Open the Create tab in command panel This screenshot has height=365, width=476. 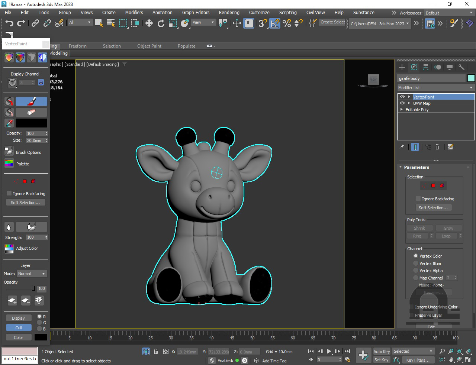click(x=402, y=67)
